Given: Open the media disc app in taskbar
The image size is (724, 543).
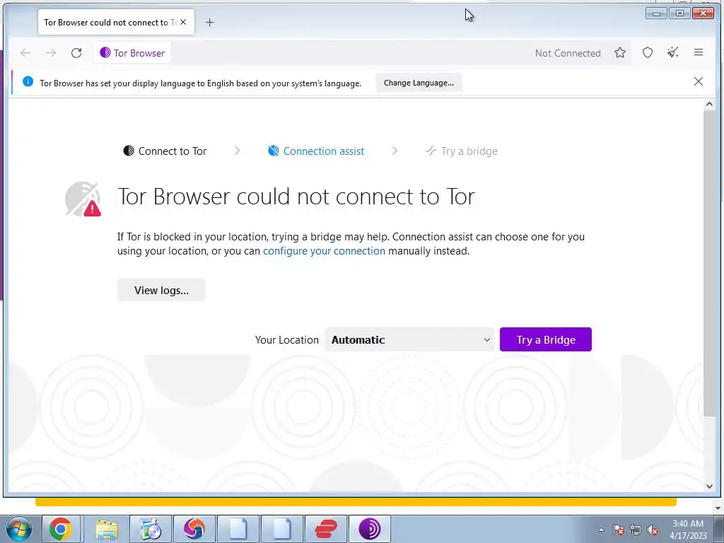Looking at the screenshot, I should coord(151,529).
